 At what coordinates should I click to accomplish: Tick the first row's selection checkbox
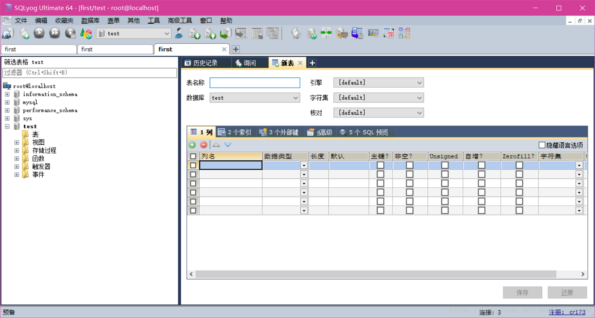tap(193, 165)
